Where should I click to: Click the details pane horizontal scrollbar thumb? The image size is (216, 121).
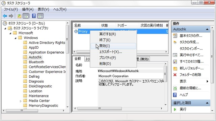click(x=100, y=109)
